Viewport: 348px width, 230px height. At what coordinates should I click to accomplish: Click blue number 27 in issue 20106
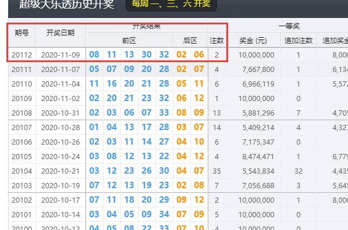click(x=164, y=142)
